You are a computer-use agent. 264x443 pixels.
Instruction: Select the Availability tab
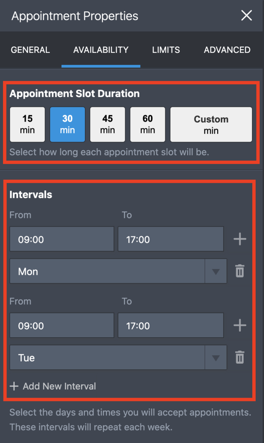[101, 50]
